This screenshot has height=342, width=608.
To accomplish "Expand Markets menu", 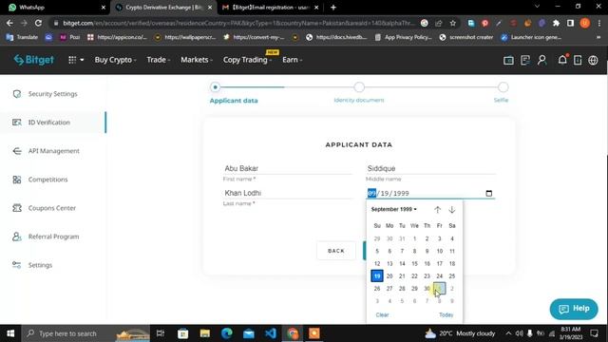I will (197, 60).
